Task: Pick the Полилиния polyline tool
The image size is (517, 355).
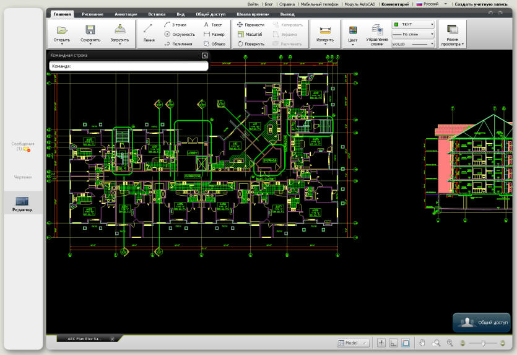Action: point(178,44)
